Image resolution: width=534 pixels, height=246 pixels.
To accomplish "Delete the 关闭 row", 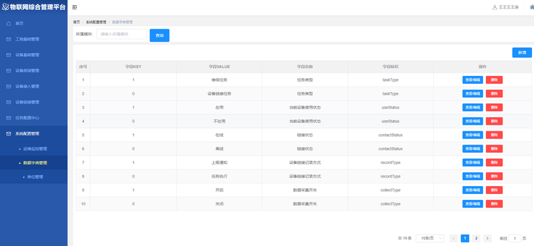I will (x=494, y=204).
